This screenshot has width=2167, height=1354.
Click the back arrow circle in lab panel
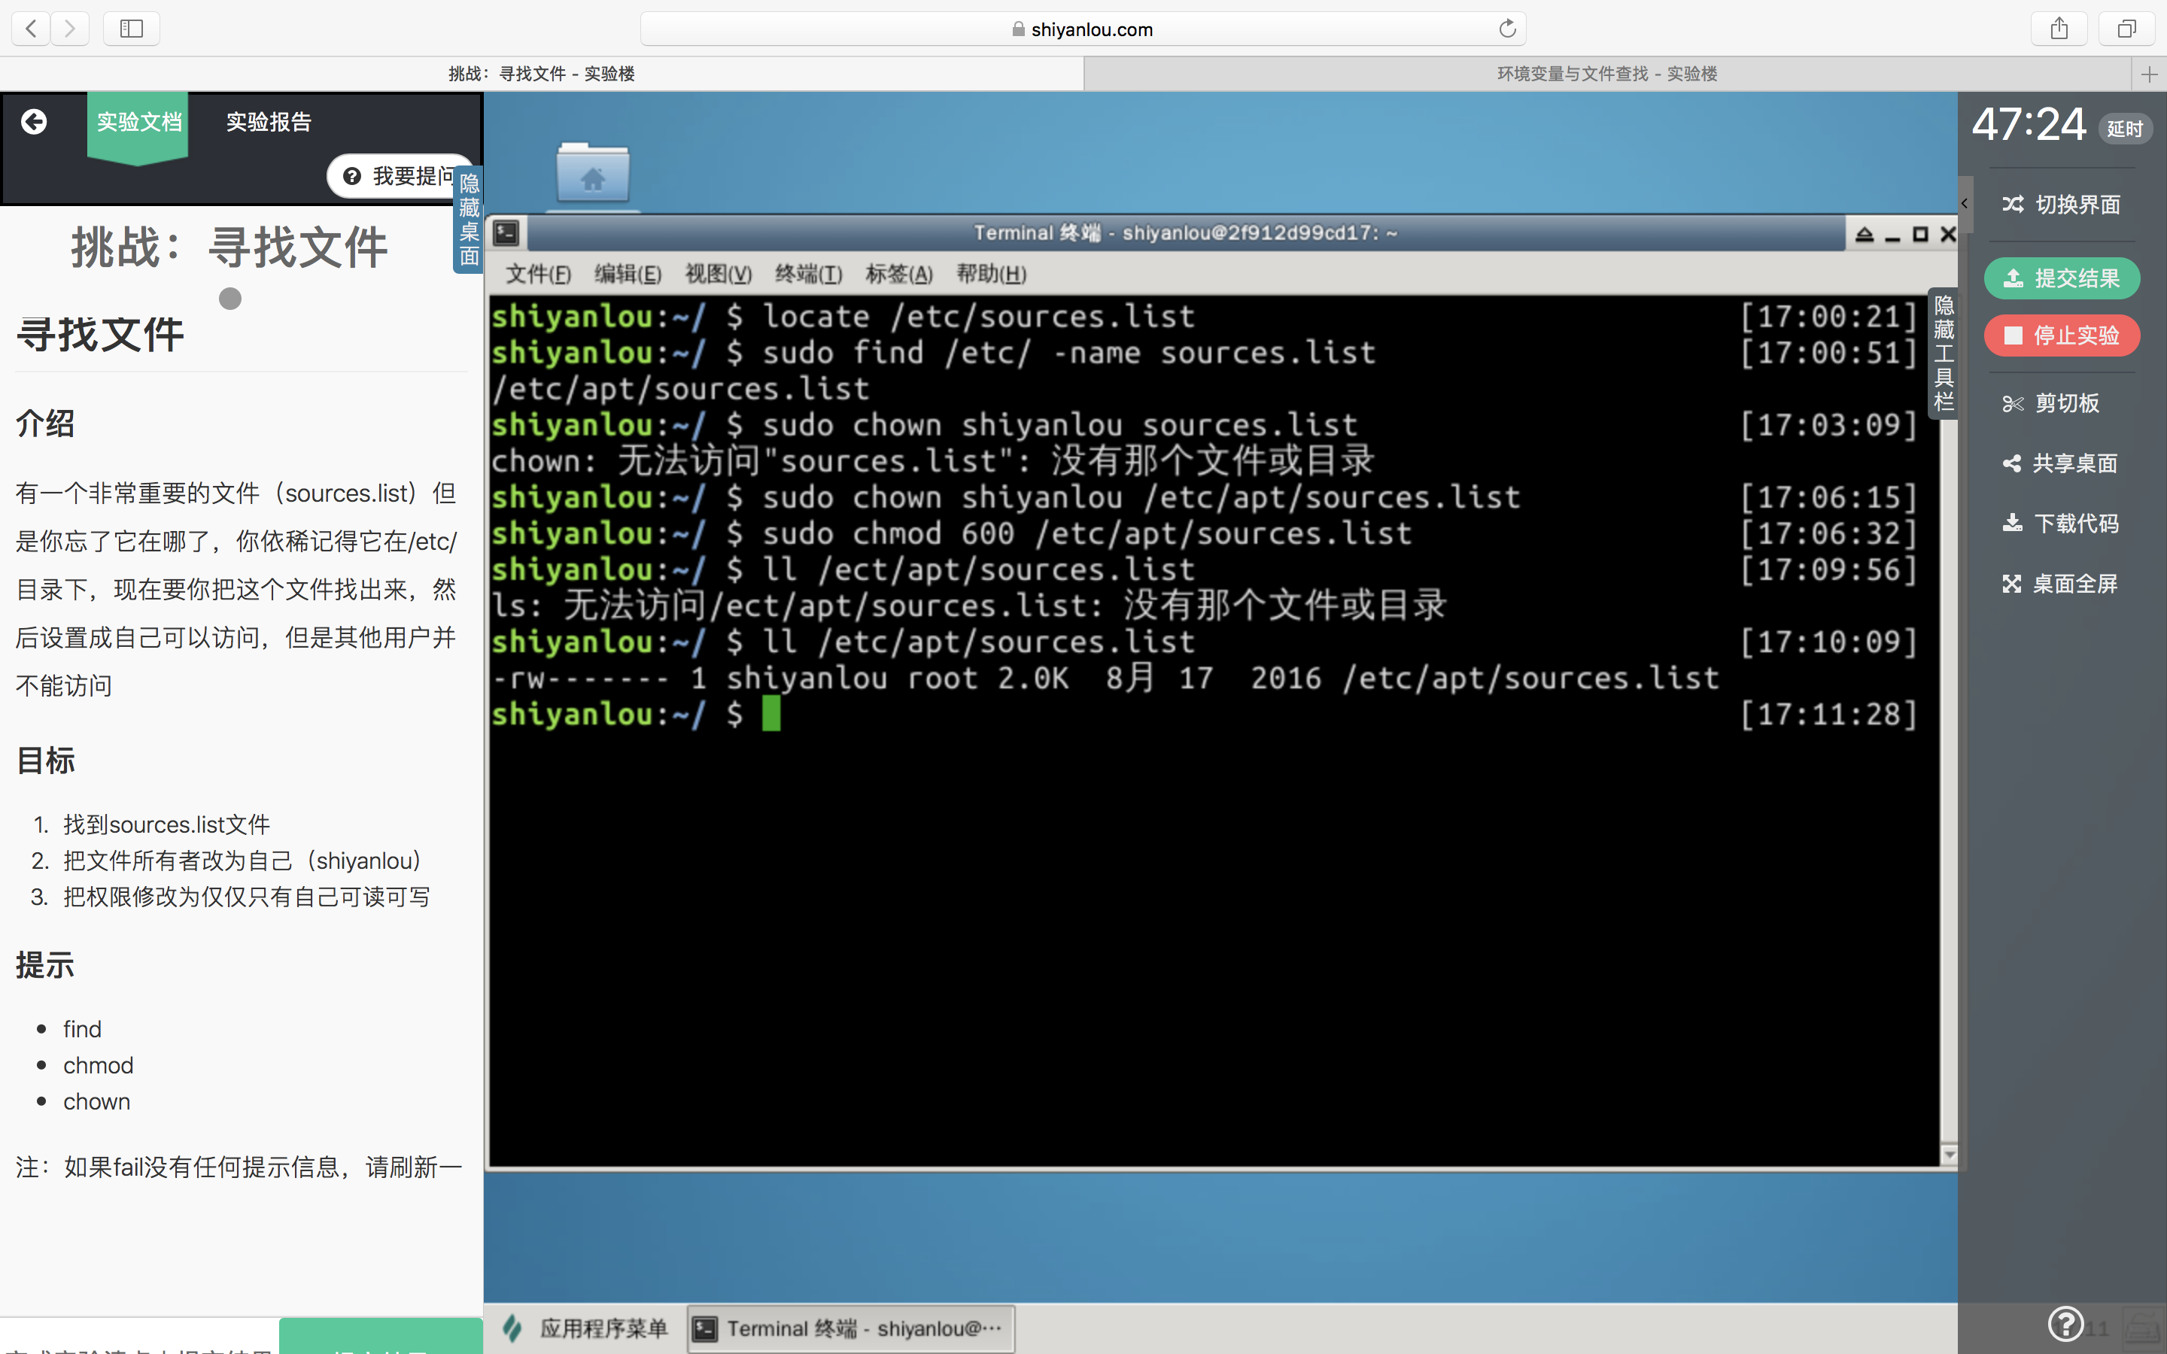click(x=34, y=122)
